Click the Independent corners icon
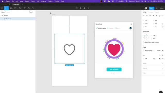 point(163,27)
